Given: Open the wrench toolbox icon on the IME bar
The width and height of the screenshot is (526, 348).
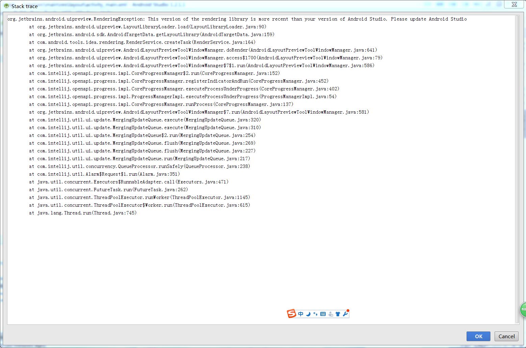Looking at the screenshot, I should [345, 314].
